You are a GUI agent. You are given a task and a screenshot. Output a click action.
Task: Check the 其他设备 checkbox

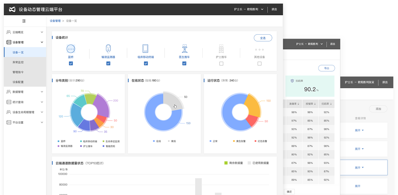click(x=259, y=64)
